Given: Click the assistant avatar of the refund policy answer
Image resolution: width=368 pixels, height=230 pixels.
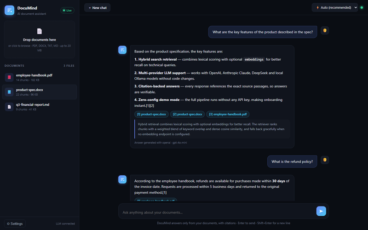Looking at the screenshot, I should point(122,179).
